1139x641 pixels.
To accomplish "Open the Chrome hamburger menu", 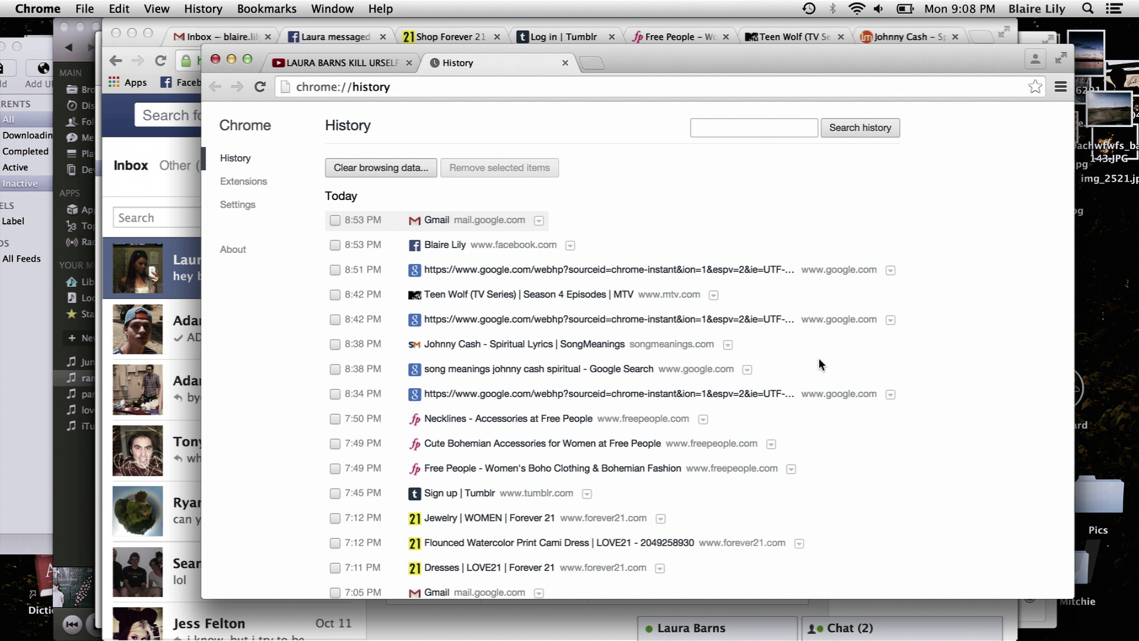I will tap(1061, 87).
